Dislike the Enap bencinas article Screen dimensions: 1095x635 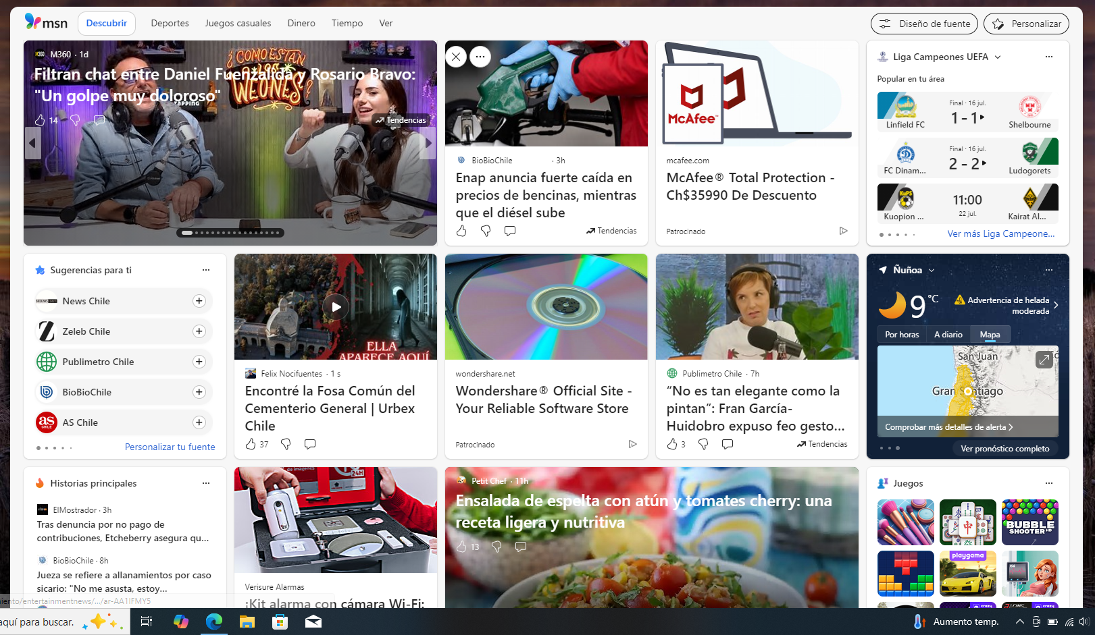tap(486, 231)
